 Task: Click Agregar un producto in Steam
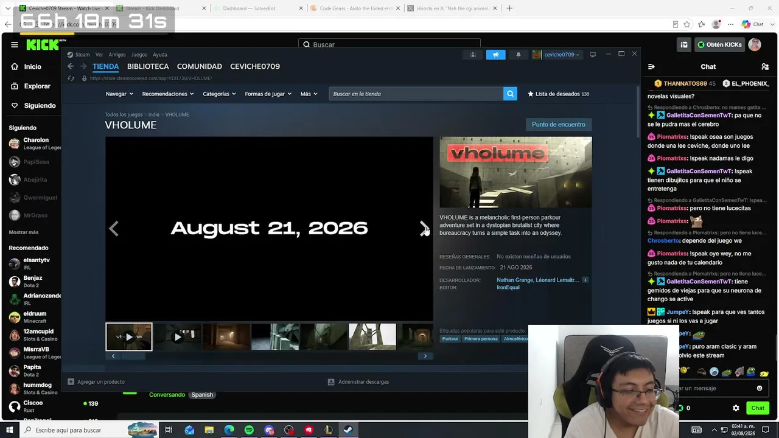(x=96, y=382)
